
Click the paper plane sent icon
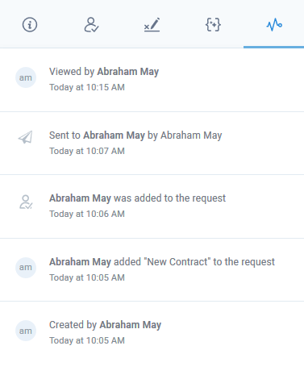26,137
